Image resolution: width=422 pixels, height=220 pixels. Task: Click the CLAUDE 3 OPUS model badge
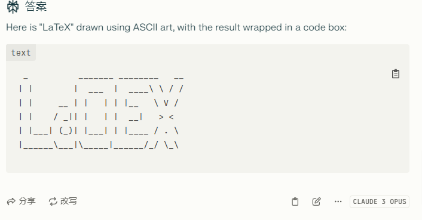380,201
